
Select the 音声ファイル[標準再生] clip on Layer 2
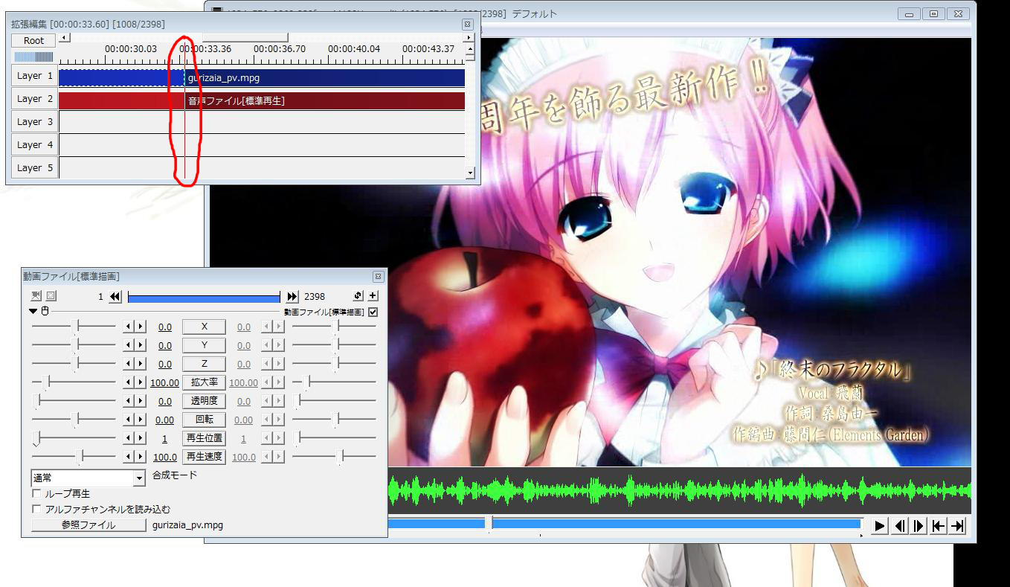(x=261, y=100)
